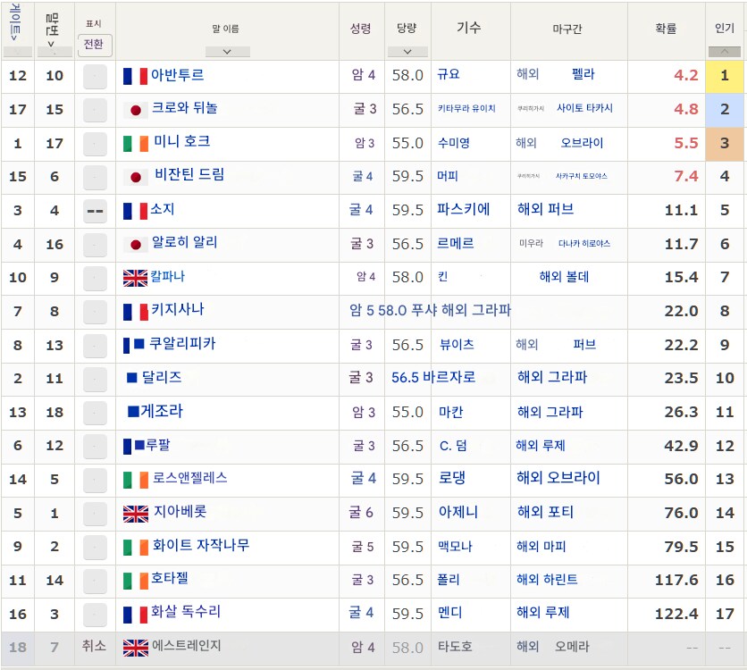Open the 말 이름 column sort dropdown
The image size is (747, 670).
click(230, 52)
